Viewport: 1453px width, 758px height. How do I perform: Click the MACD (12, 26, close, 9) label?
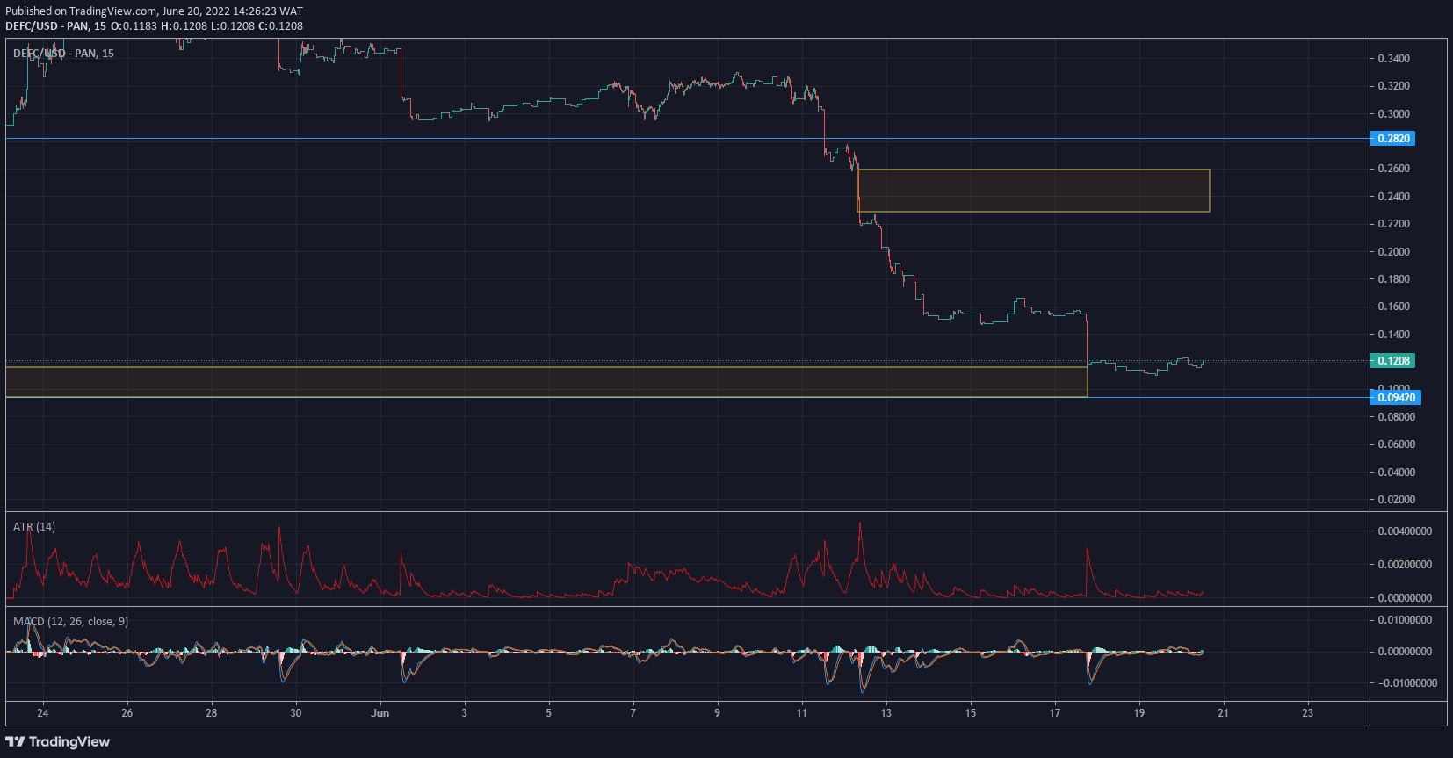(x=70, y=622)
